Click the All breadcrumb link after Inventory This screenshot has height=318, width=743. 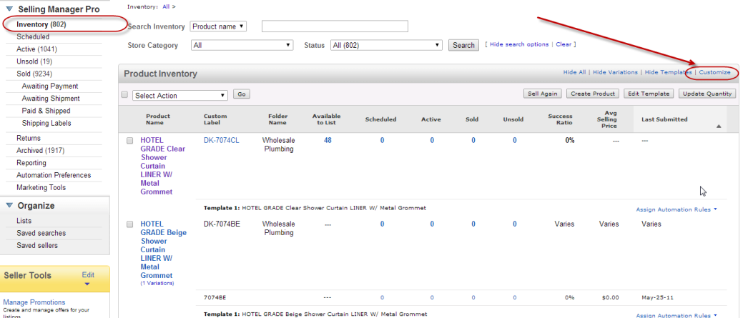[x=166, y=6]
